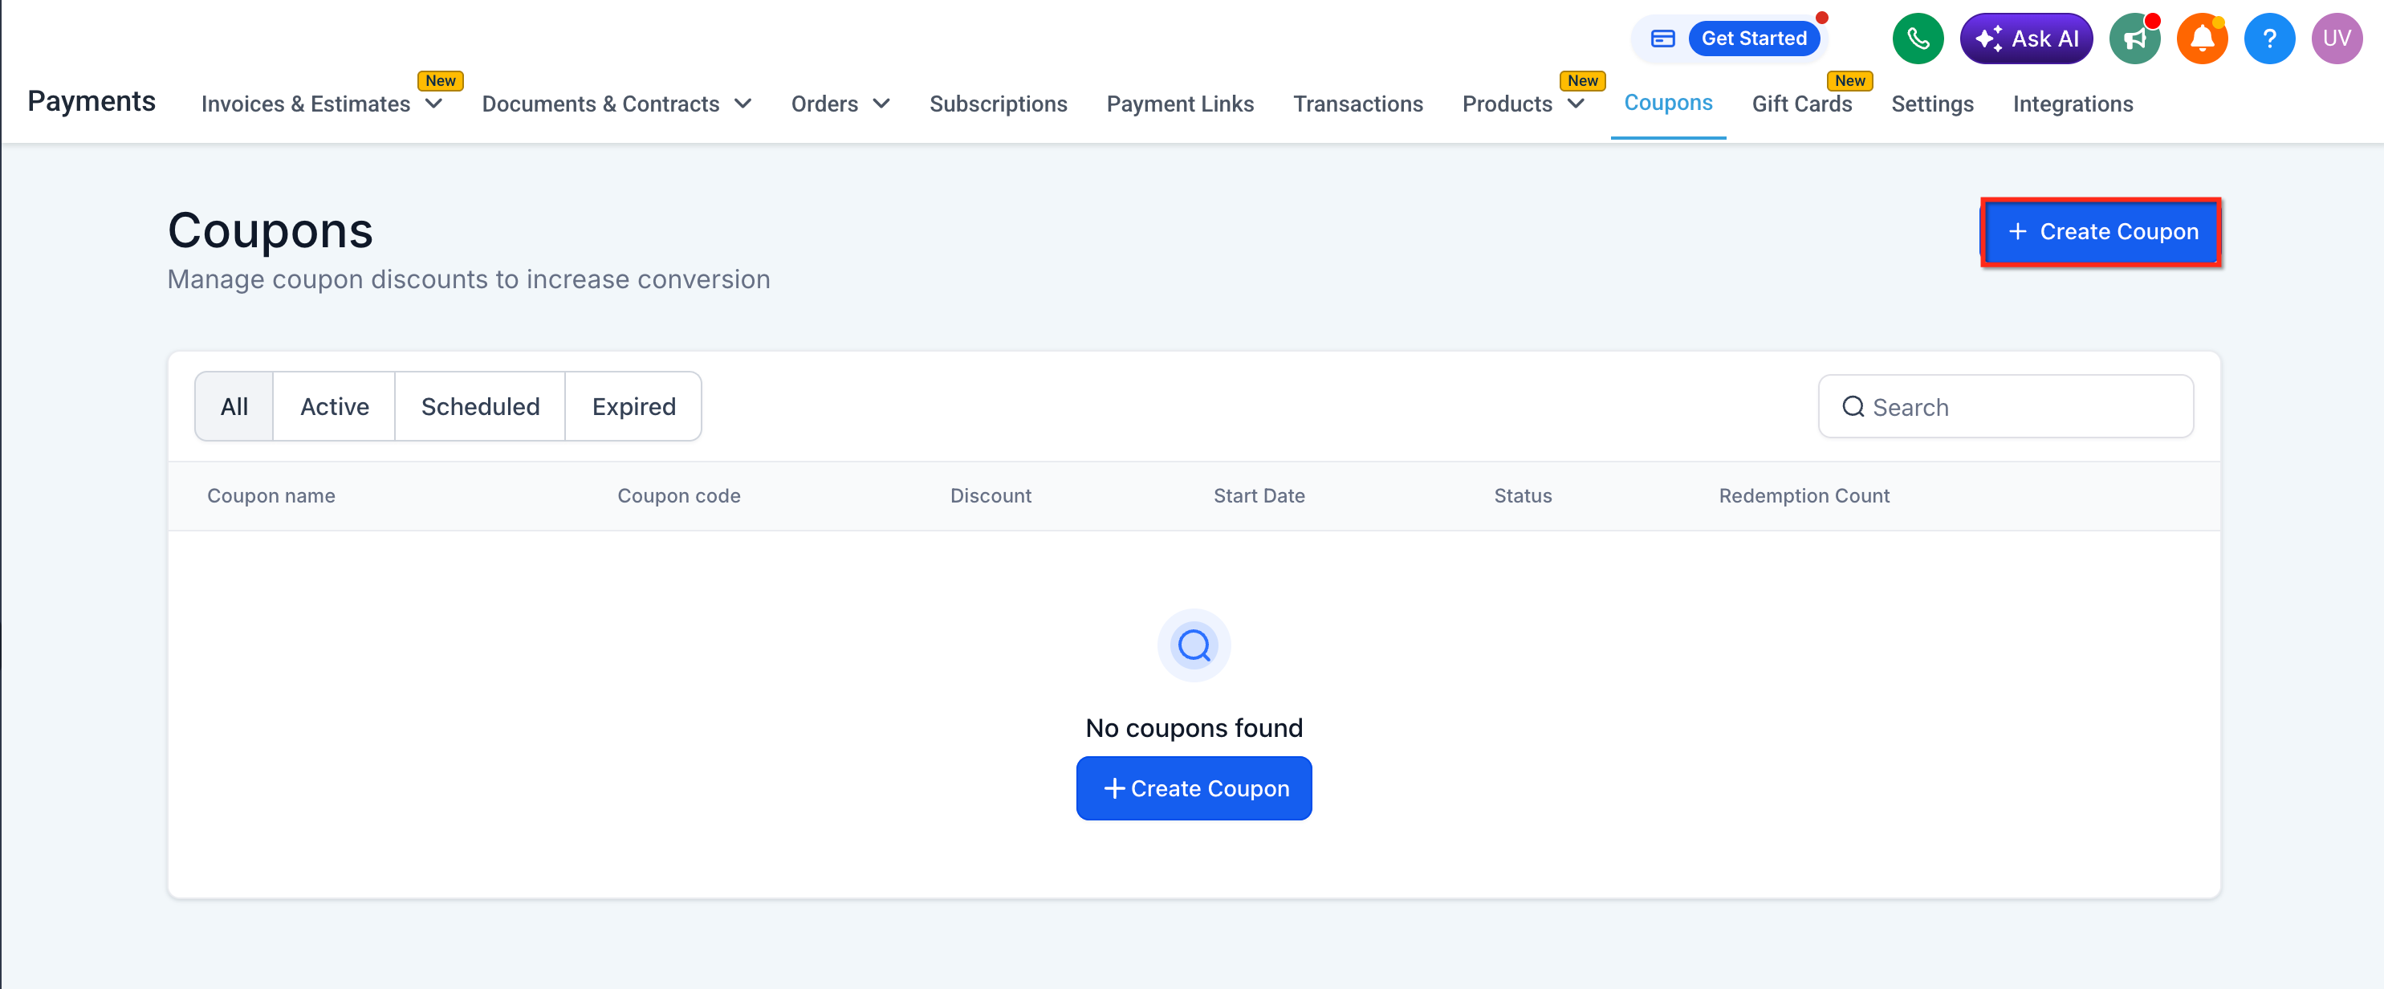Image resolution: width=2384 pixels, height=989 pixels.
Task: Click the blue help question mark icon
Action: pyautogui.click(x=2268, y=39)
